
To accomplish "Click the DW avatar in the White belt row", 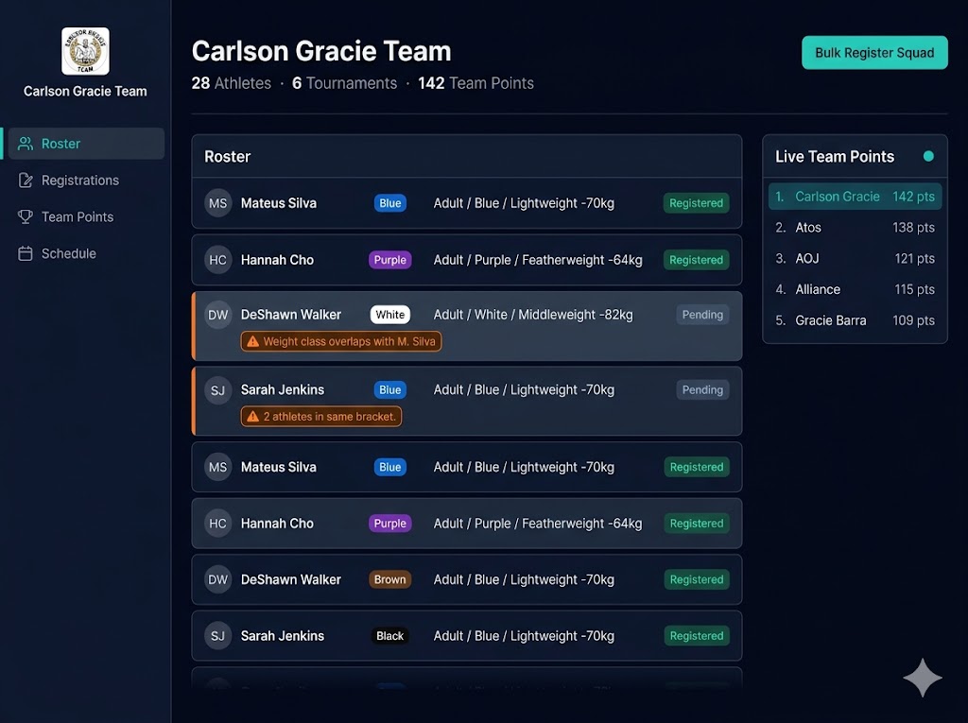I will [x=218, y=315].
